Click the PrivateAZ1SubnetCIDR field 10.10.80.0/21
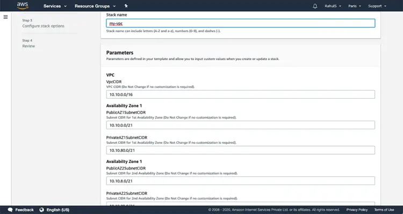 (x=241, y=150)
